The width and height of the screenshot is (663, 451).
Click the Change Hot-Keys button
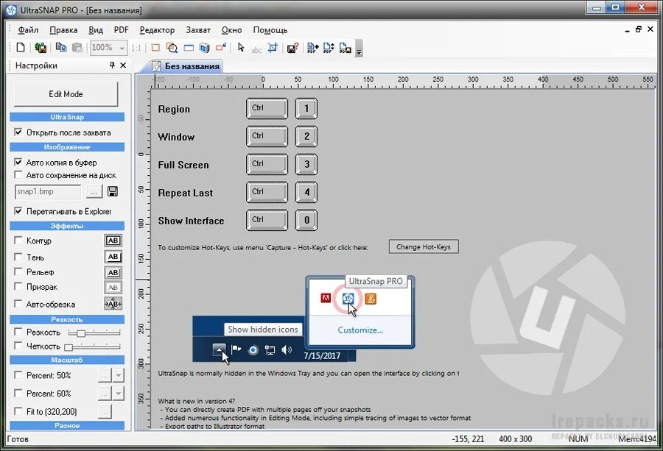pyautogui.click(x=424, y=246)
